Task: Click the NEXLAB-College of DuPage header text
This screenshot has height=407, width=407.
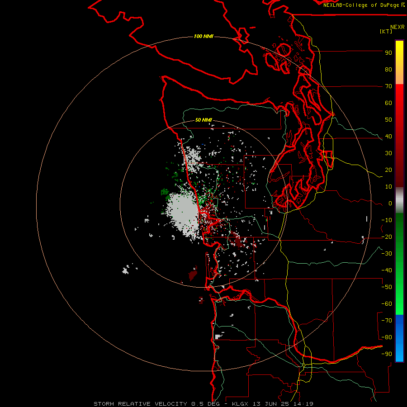Action: pos(364,5)
